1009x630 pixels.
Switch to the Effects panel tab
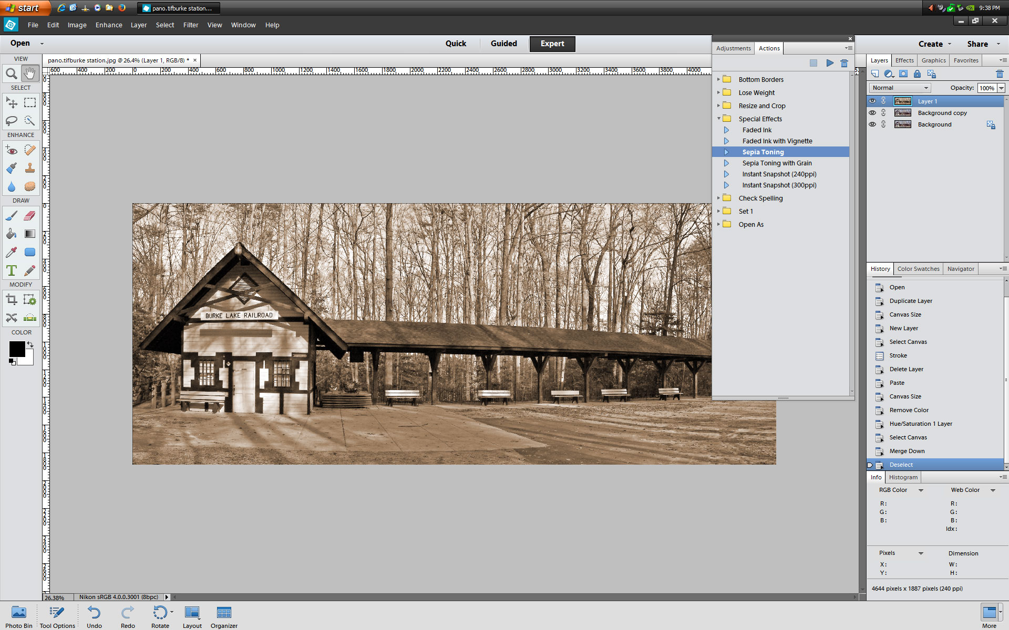[x=904, y=60]
